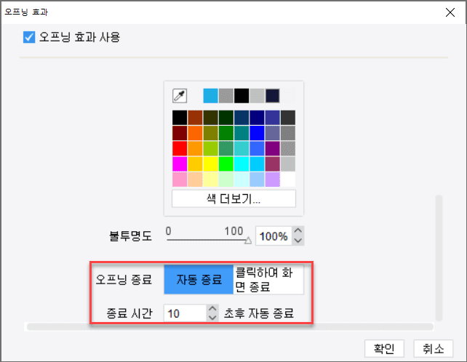Screen dimensions: 467x362
Task: Select the dark teal blue swatch in the first row
Action: 242,118
